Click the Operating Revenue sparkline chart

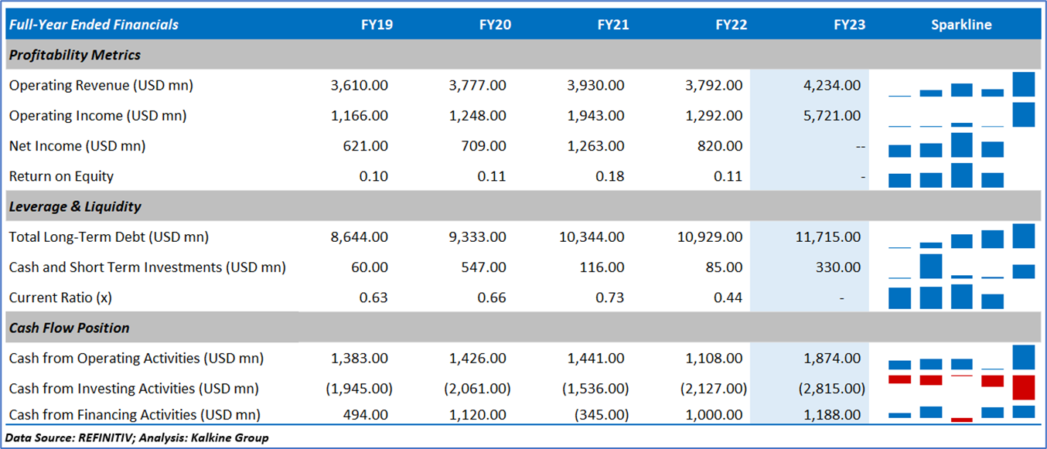click(961, 85)
